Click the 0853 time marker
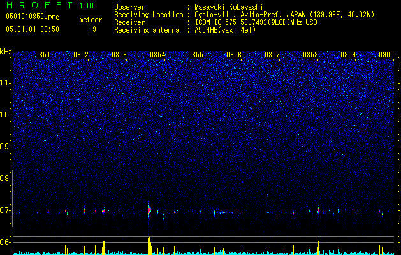401x255 pixels. click(119, 55)
